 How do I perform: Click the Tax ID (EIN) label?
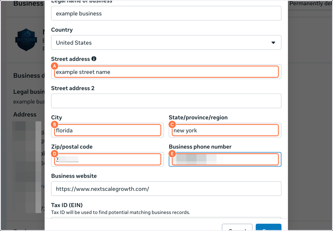(x=67, y=205)
